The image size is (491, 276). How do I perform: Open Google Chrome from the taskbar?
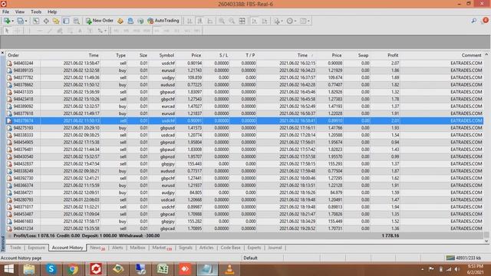click(x=73, y=269)
